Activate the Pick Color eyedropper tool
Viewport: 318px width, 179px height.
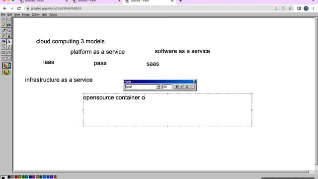click(x=3, y=30)
